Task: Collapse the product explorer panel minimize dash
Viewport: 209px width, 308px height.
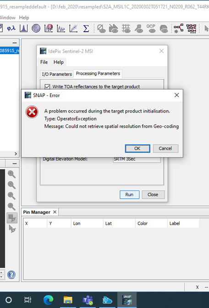Action: coord(15,43)
